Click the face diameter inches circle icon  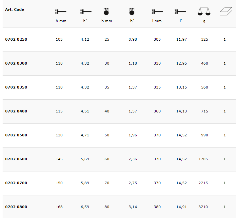pyautogui.click(x=132, y=12)
